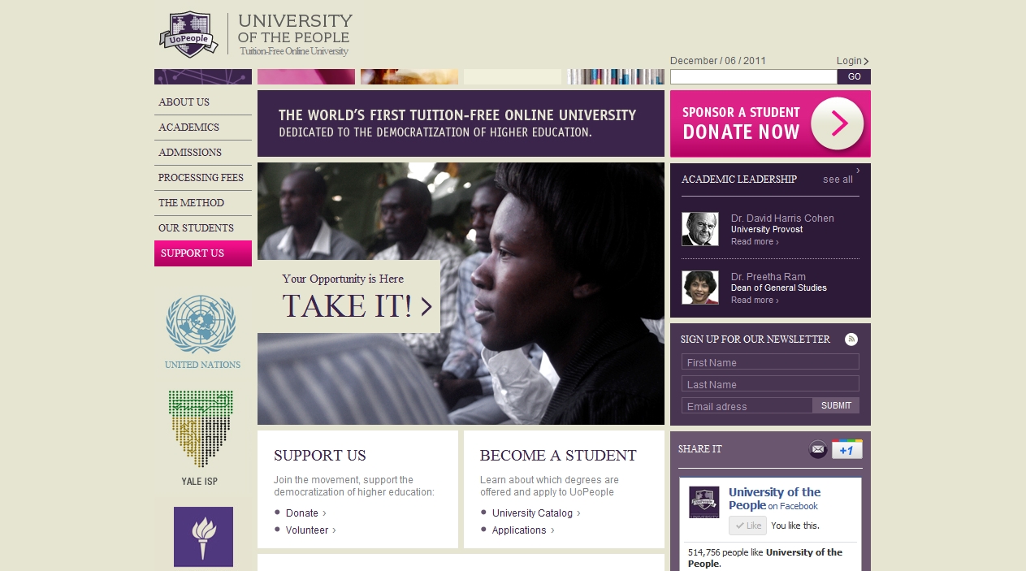This screenshot has width=1026, height=571.
Task: Click the United Nations emblem
Action: (x=201, y=323)
